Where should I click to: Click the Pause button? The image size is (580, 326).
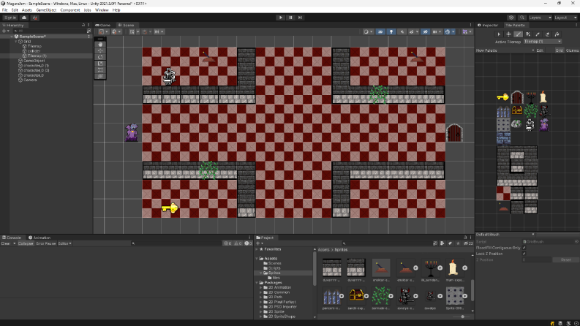[x=290, y=18]
